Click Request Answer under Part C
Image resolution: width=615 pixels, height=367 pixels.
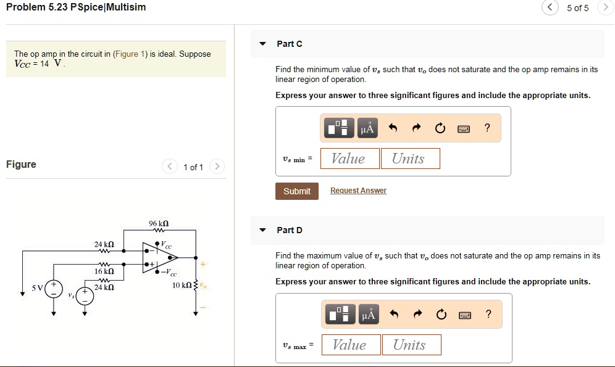point(358,190)
